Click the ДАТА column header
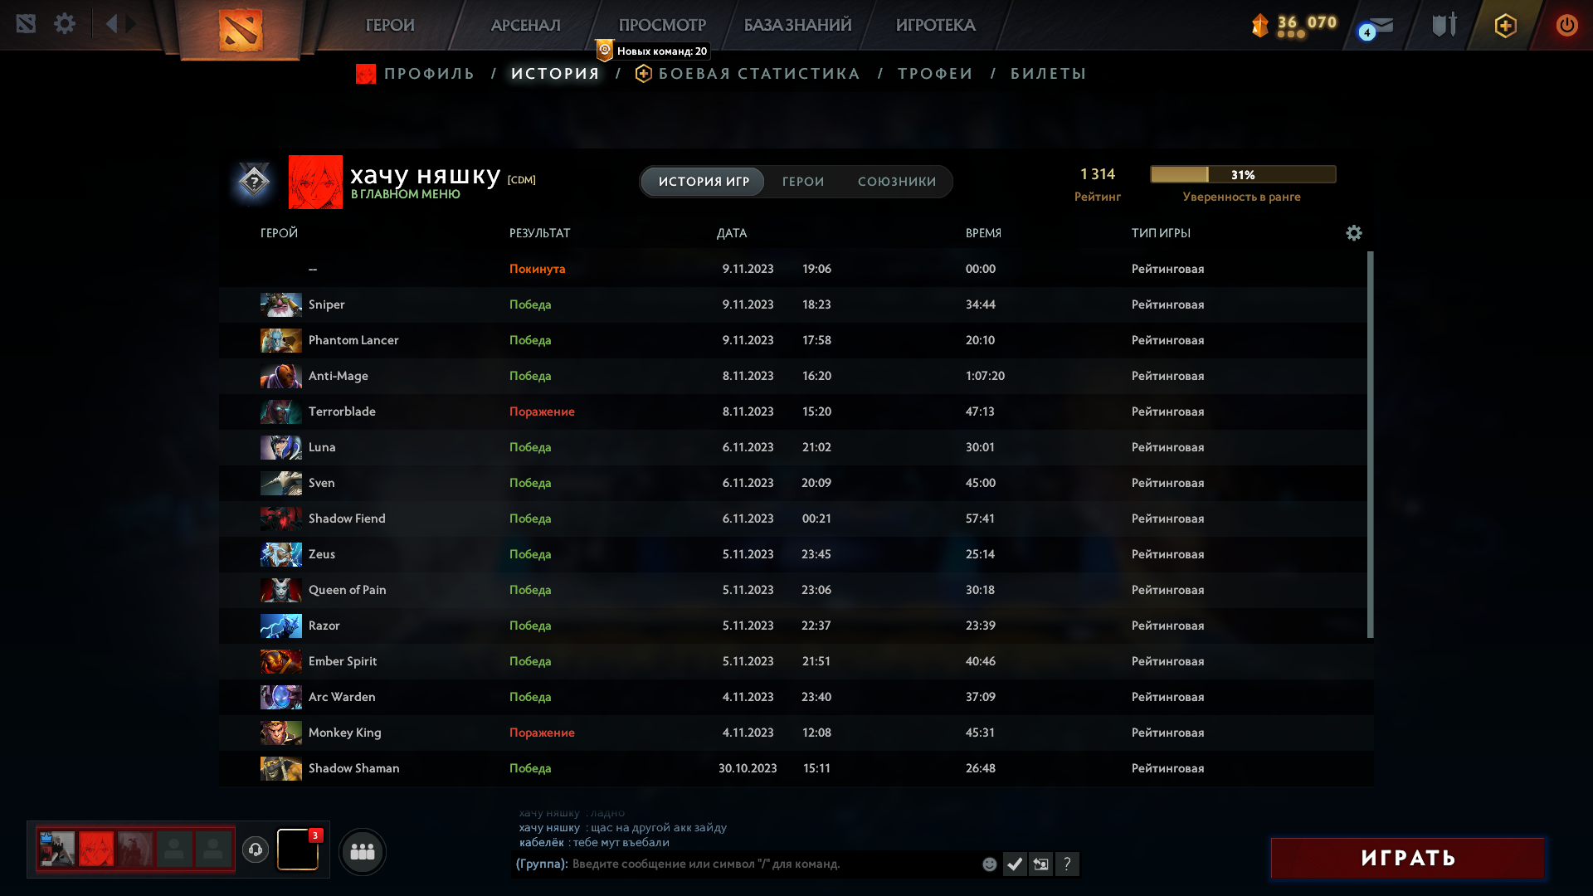 [x=732, y=233]
